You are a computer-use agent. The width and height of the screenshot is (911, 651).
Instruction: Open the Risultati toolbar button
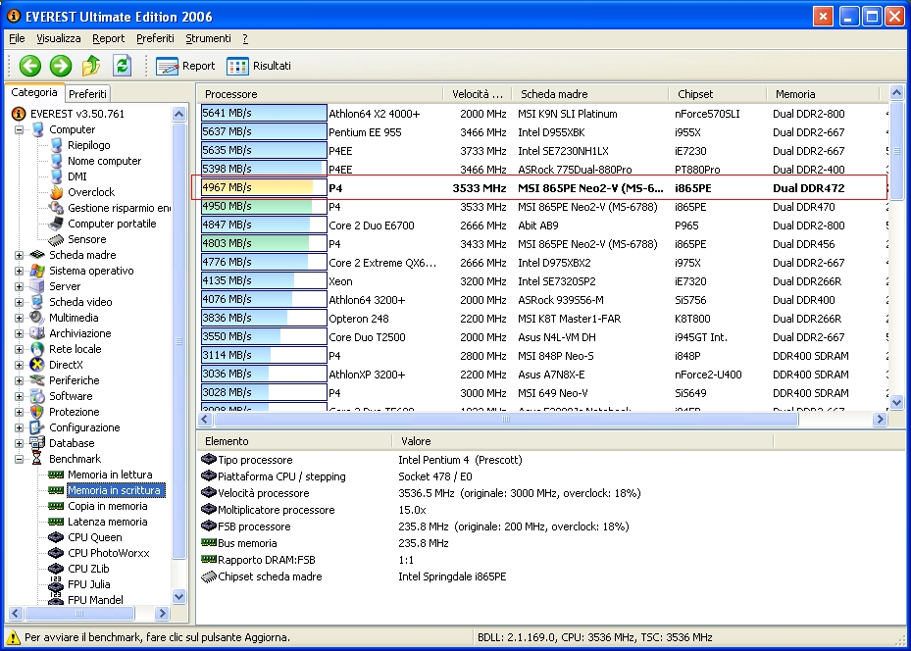click(259, 67)
